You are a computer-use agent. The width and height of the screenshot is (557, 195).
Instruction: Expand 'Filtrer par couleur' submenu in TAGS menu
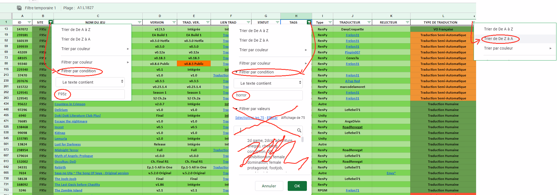click(x=273, y=63)
